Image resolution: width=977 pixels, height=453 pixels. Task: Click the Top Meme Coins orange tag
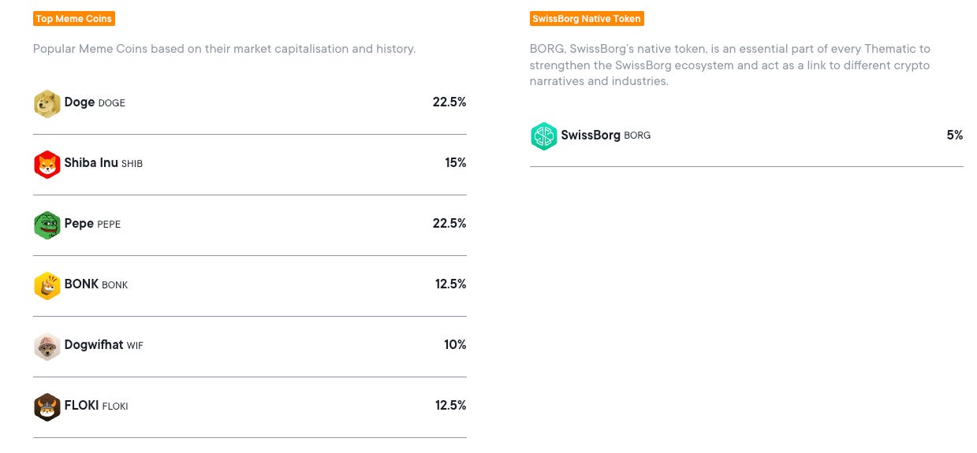point(74,18)
